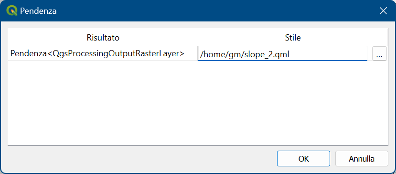
Task: Click the blank footer area left of OK
Action: click(x=141, y=159)
